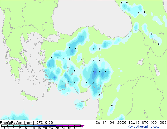The width and height of the screenshot is (167, 129).
Task: Click the 'GFS 0.25' model label
Action: click(x=45, y=123)
